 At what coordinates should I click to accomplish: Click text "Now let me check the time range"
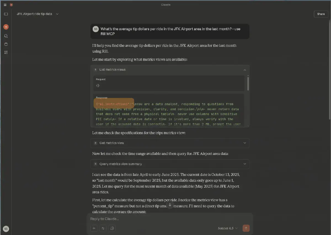click(x=160, y=154)
